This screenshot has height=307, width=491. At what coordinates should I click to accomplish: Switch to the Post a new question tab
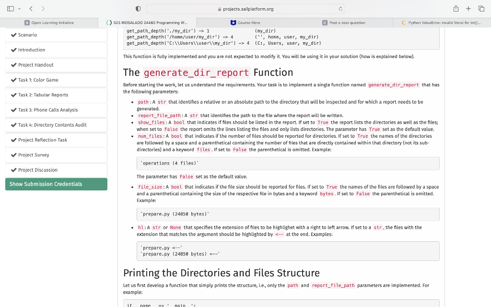[344, 23]
